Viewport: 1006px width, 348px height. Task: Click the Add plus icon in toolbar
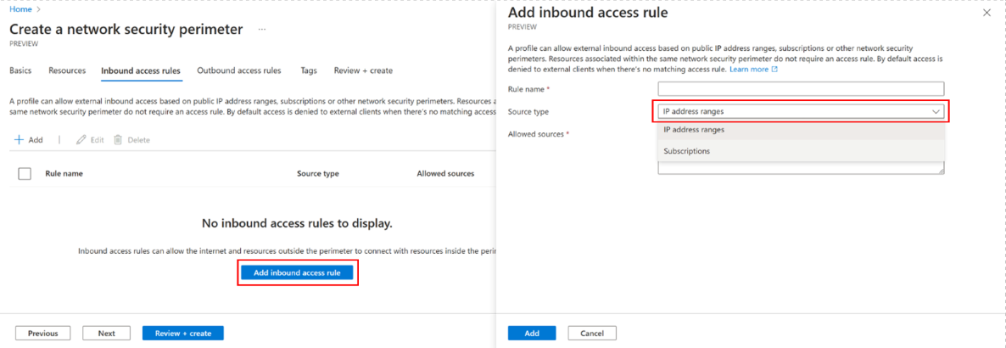(20, 139)
